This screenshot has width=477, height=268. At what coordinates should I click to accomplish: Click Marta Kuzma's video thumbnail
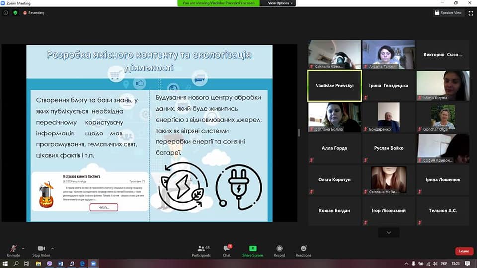pos(443,86)
